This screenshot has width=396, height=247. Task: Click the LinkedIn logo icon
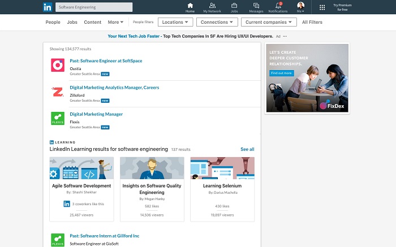point(48,7)
